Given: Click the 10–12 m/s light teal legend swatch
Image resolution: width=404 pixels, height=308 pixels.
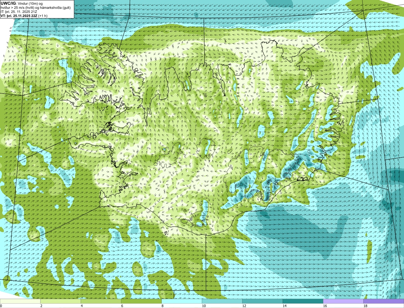Looking at the screenshot, I should [222, 301].
